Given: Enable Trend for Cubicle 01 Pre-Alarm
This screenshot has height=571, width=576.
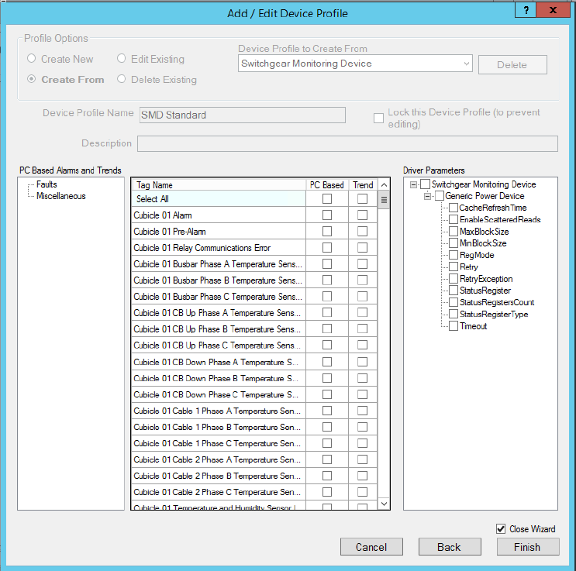Looking at the screenshot, I should [x=362, y=232].
